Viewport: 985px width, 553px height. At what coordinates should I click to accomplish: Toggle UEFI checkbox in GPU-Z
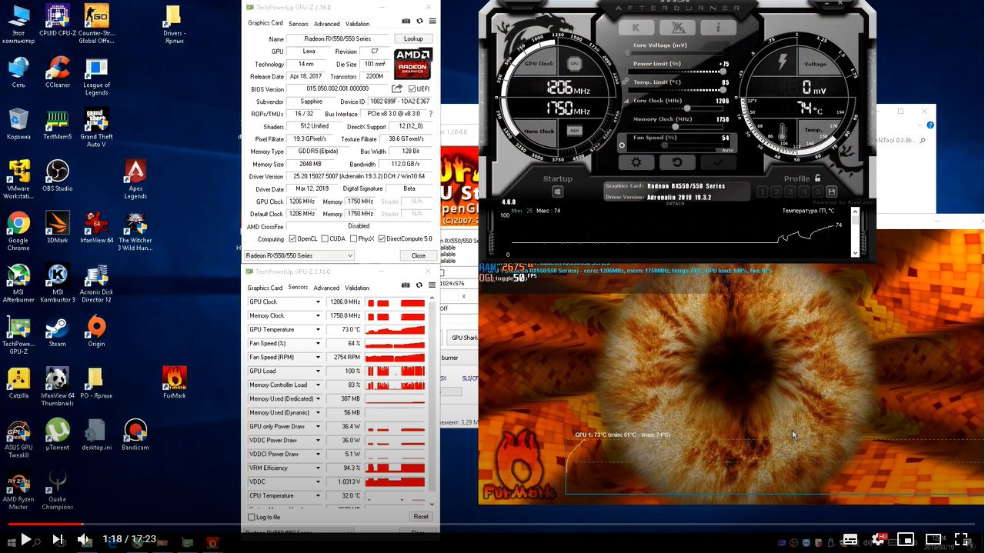pos(412,89)
